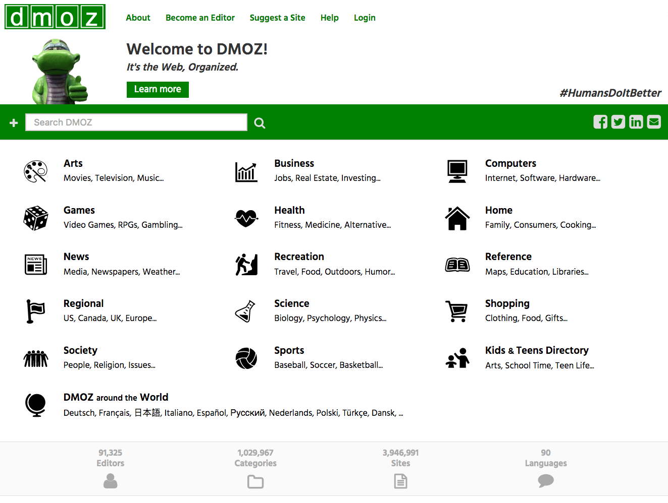Open the LinkedIn social icon
This screenshot has height=503, width=668.
click(636, 122)
